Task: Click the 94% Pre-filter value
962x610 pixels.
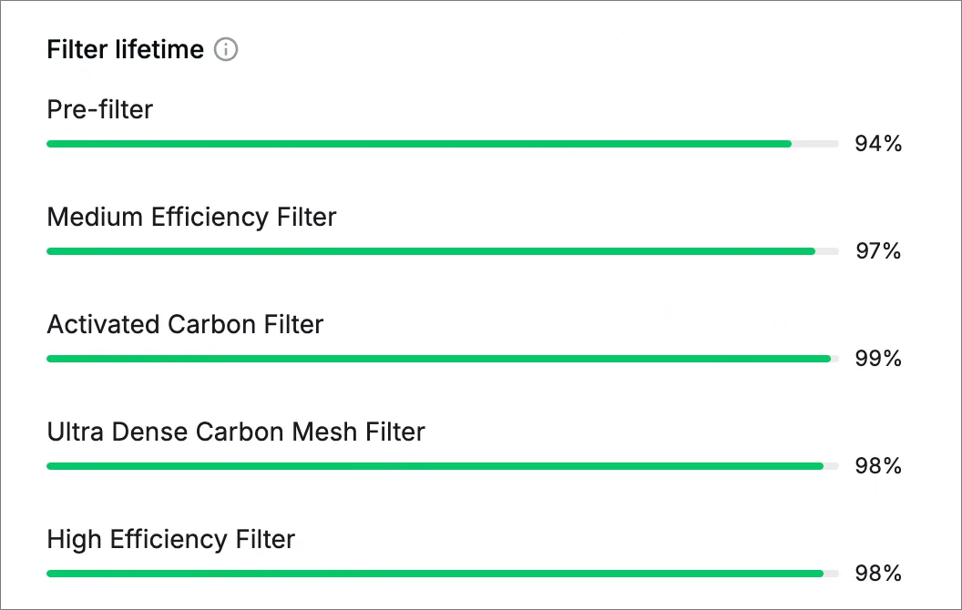Action: coord(878,144)
